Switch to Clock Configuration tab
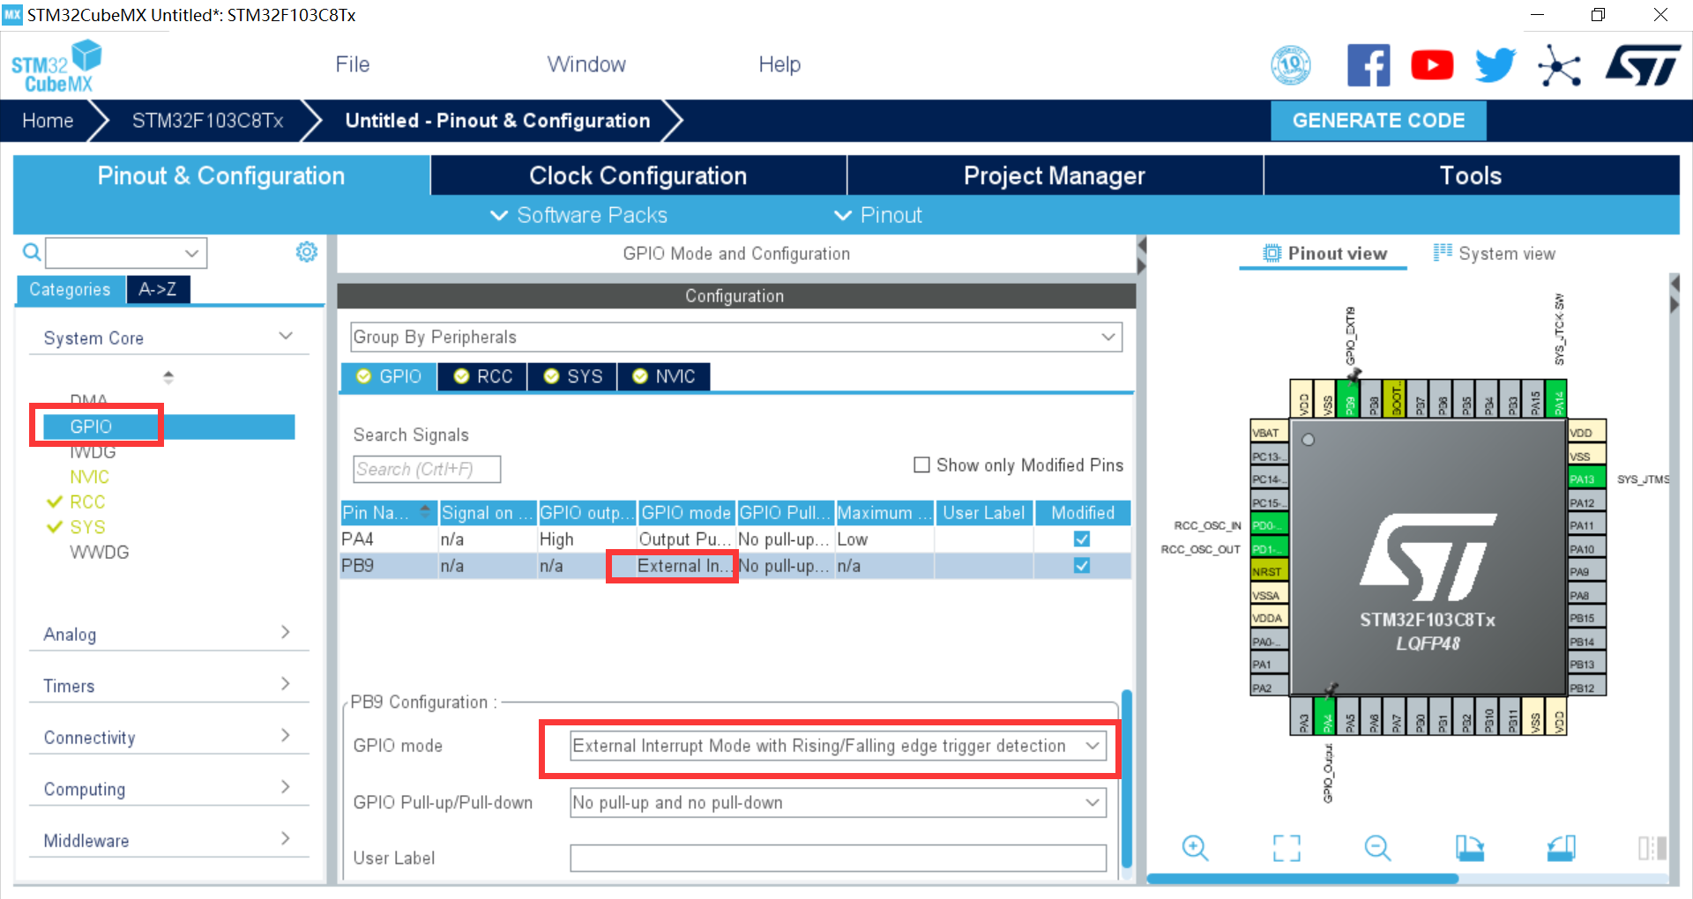1693x899 pixels. pos(638,175)
